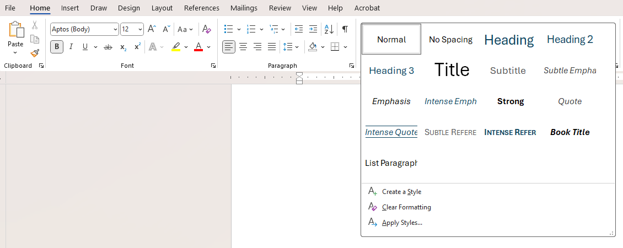623x248 pixels.
Task: Increase font size with the larger A
Action: (152, 29)
